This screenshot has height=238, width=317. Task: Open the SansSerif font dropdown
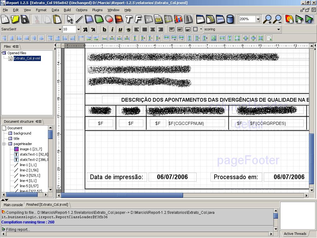pos(60,29)
